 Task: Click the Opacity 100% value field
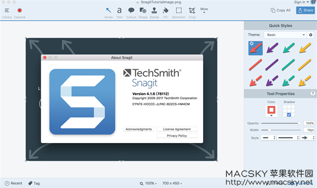[x=309, y=123]
